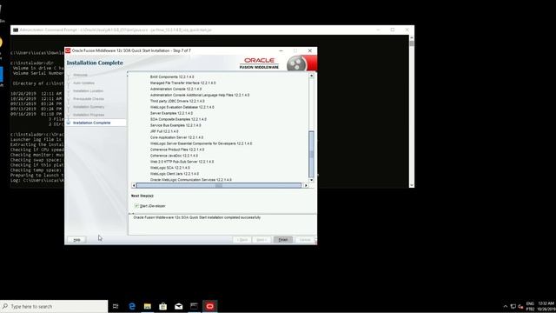This screenshot has height=313, width=556.
Task: Open the Help button in installer
Action: point(76,240)
